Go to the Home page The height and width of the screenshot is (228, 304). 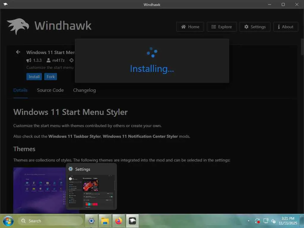point(190,27)
